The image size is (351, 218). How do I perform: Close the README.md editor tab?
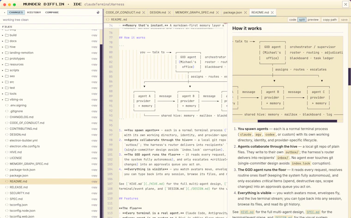[272, 12]
